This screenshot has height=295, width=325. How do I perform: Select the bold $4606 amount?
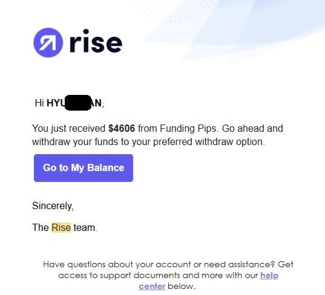coord(122,128)
